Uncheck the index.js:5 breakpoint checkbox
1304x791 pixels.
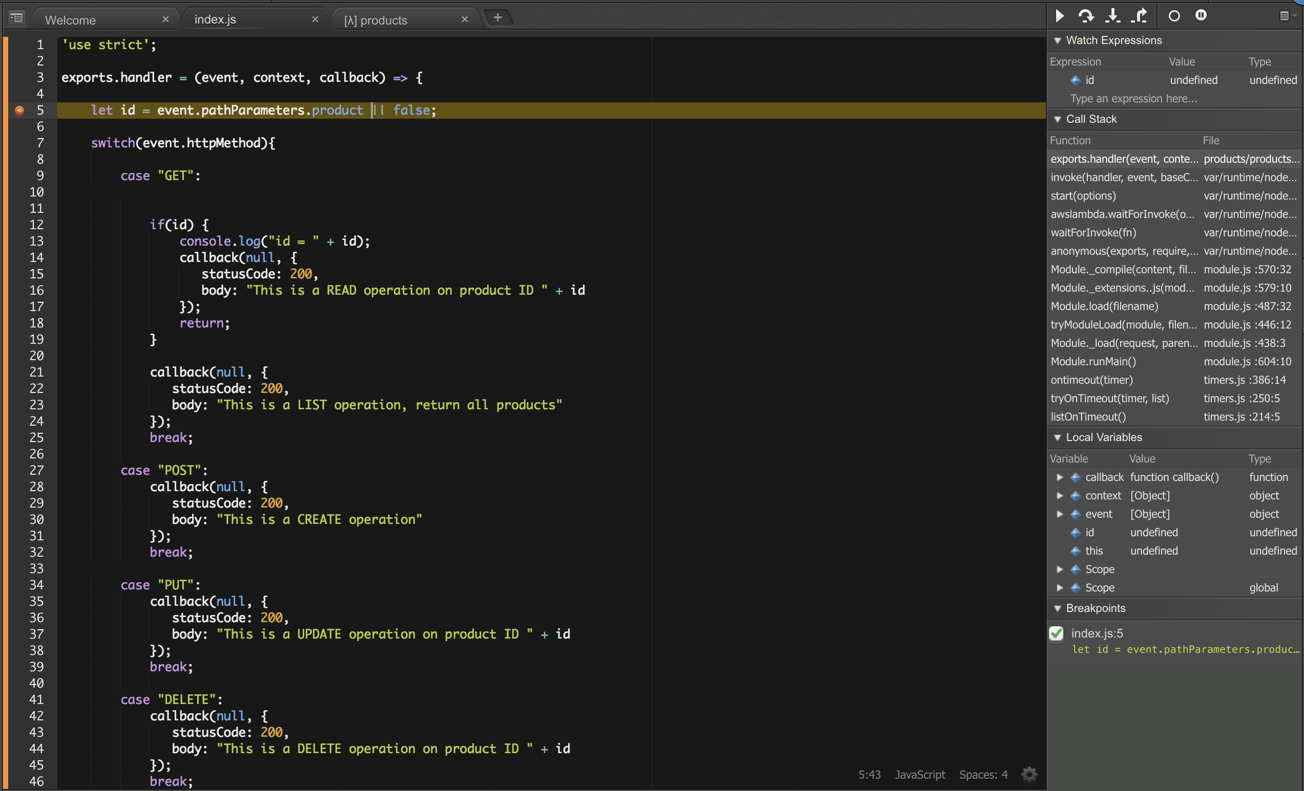(1056, 633)
